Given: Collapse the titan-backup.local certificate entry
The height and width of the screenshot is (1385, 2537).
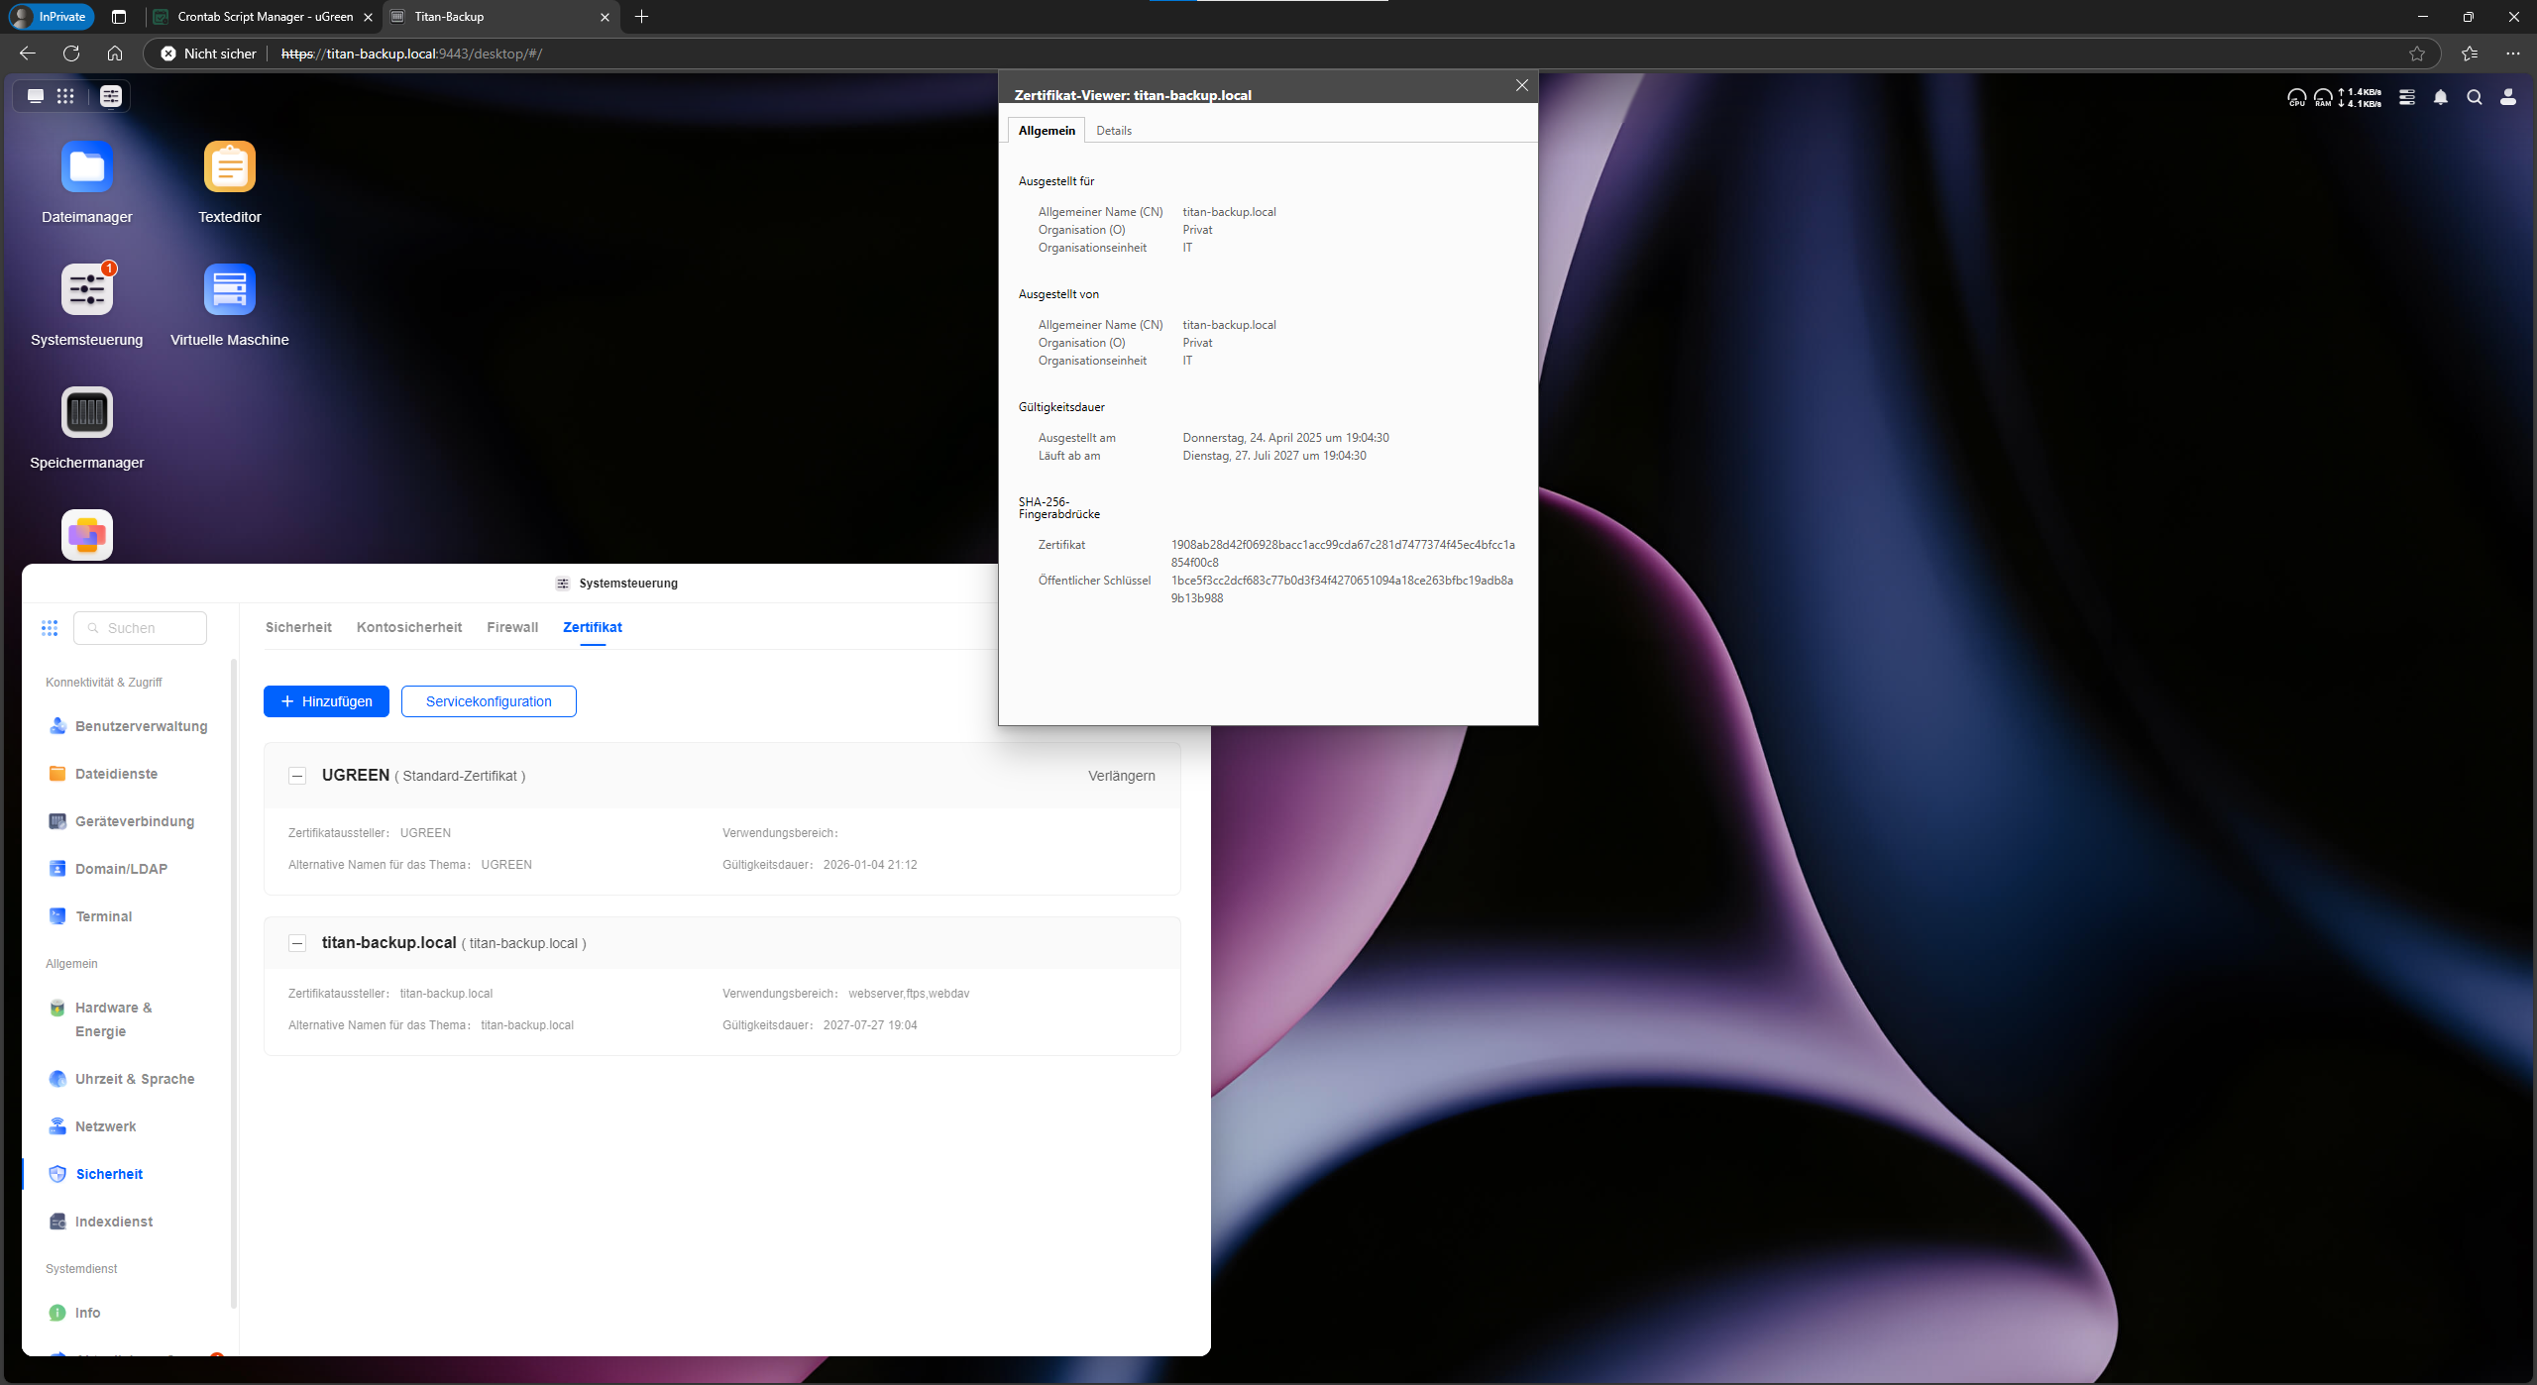Looking at the screenshot, I should click(297, 943).
